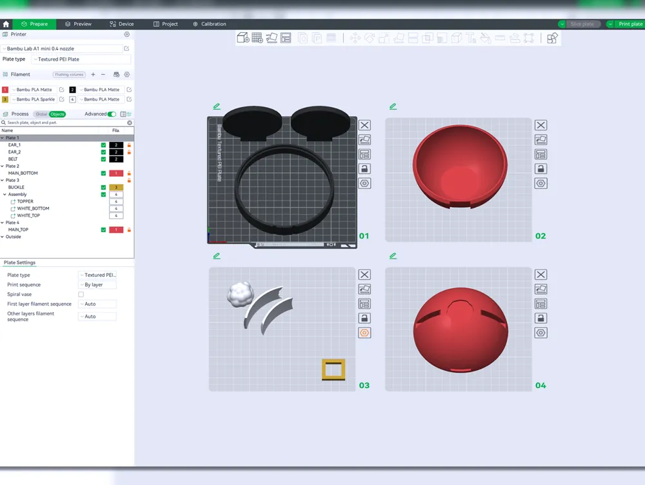Viewport: 645px width, 485px height.
Task: Switch to the Preview tab
Action: pyautogui.click(x=78, y=24)
